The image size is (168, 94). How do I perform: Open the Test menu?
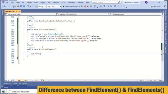(49, 2)
